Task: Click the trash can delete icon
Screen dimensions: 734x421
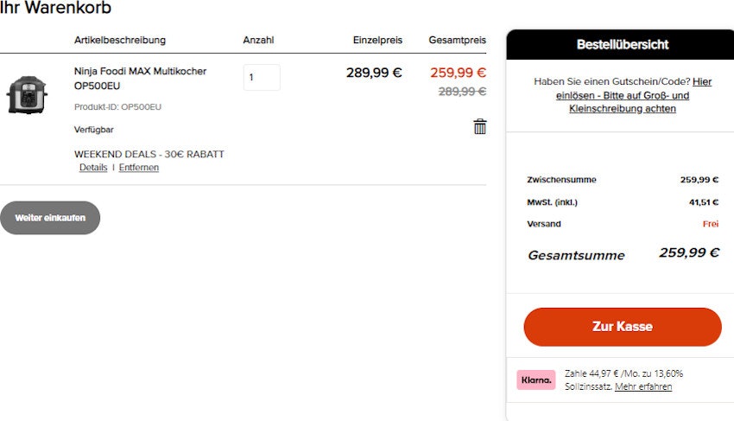Action: [x=480, y=127]
